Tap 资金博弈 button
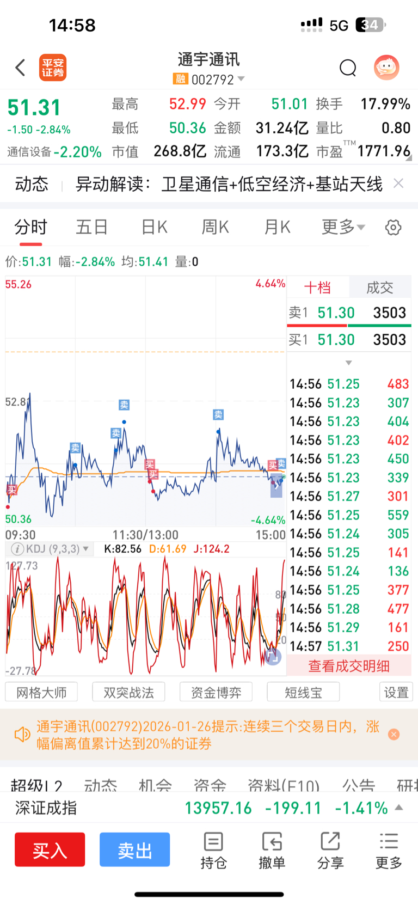Viewport: 418px width, 905px height. 216,692
